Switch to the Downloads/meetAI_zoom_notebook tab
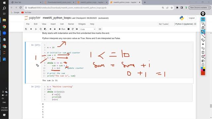This screenshot has width=212, height=119. [59, 2]
